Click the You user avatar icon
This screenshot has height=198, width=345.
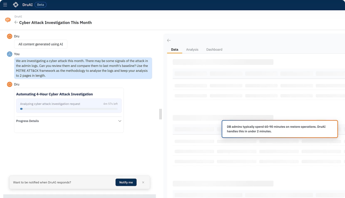(10, 54)
